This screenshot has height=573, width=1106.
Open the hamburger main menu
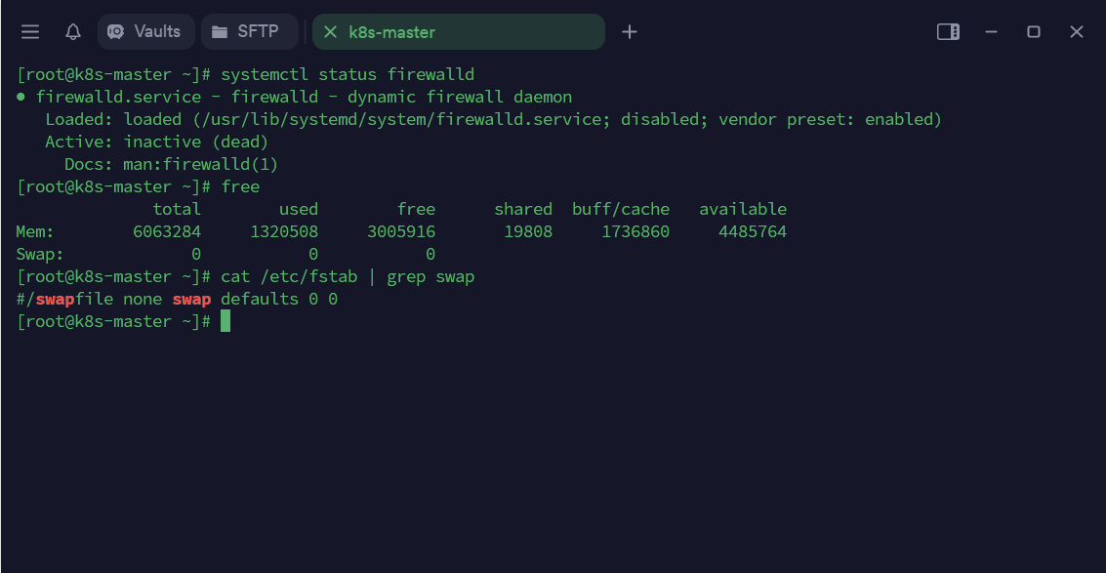(x=30, y=32)
